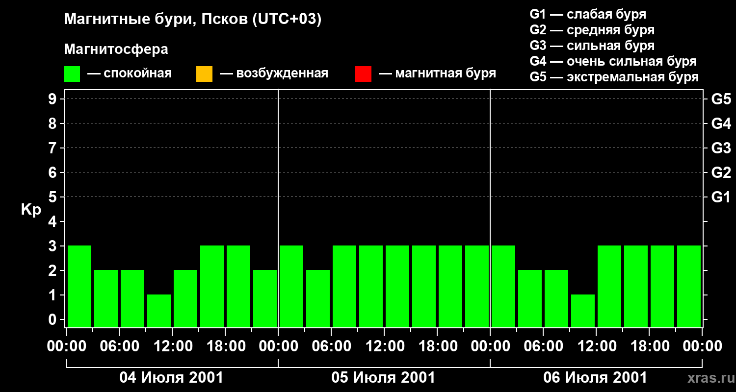Click the green 'спокойная' legend swatch
Screen dimensions: 736x392
tap(72, 74)
